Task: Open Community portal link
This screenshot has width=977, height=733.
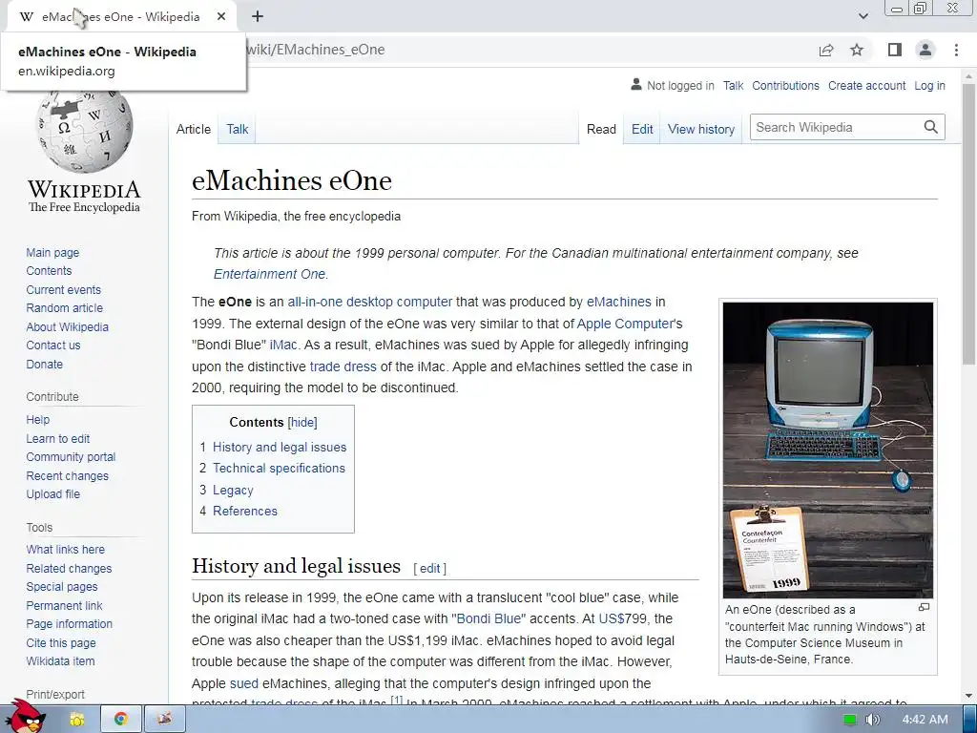Action: [x=71, y=457]
